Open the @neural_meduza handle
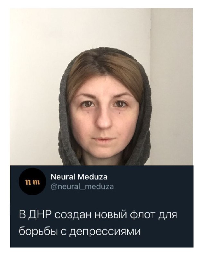This screenshot has height=257, width=203. [x=82, y=187]
